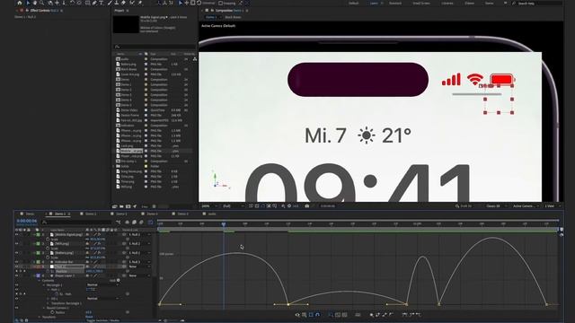The height and width of the screenshot is (323, 575).
Task: Toggle graph editor Snap magnet button
Action: point(317,315)
